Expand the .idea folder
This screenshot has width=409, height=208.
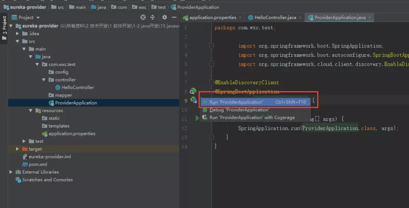click(18, 34)
